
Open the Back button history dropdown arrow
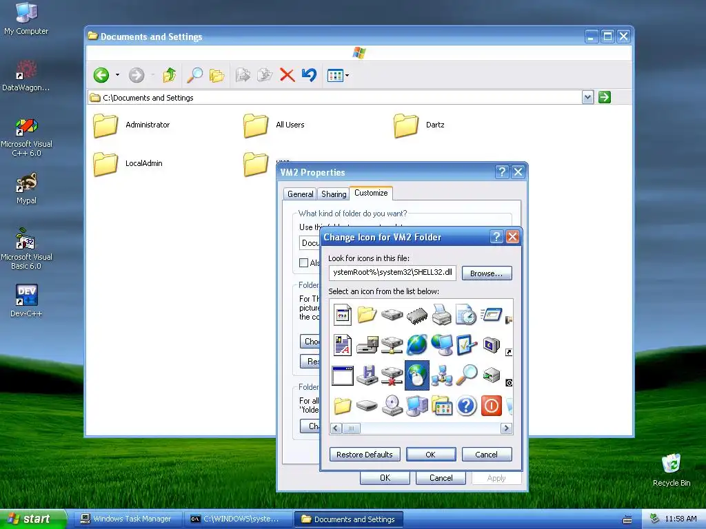click(117, 74)
